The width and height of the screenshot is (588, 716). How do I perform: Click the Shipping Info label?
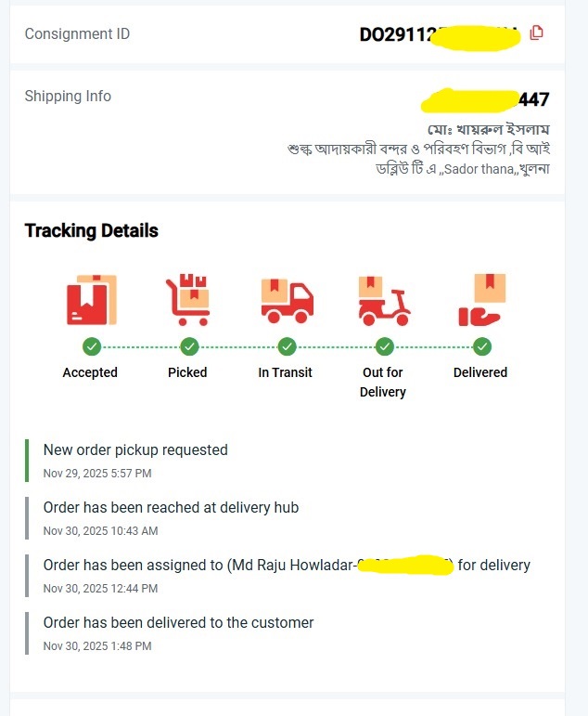pyautogui.click(x=68, y=97)
